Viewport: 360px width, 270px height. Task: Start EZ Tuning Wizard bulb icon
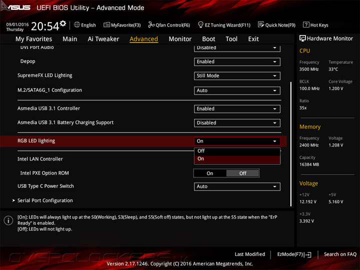(200, 24)
